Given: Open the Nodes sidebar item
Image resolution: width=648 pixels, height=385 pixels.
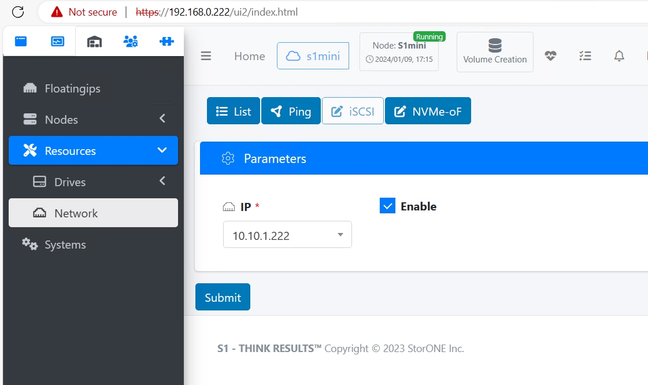Looking at the screenshot, I should point(94,120).
